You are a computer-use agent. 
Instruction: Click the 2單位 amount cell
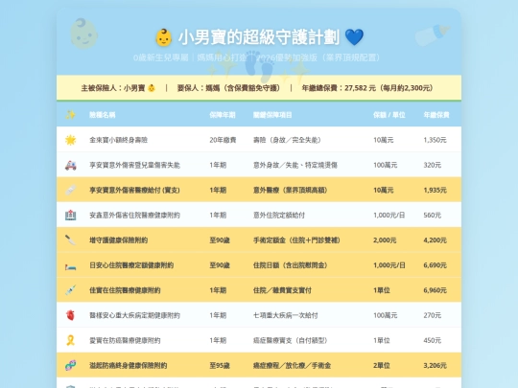(x=382, y=366)
